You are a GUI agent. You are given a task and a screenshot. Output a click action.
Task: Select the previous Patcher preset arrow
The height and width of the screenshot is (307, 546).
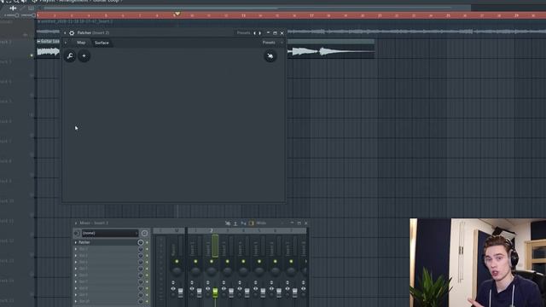pos(254,33)
